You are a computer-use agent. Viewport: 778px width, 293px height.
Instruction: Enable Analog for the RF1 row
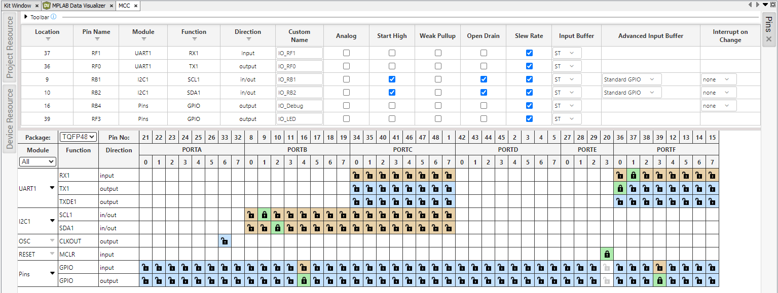coord(346,53)
